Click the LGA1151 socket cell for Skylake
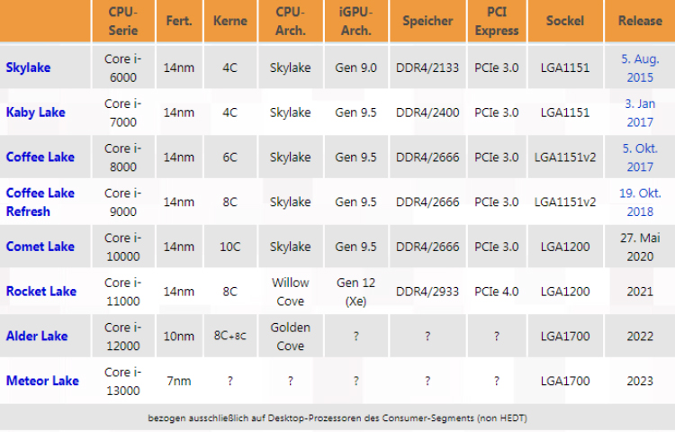675x432 pixels. [565, 67]
